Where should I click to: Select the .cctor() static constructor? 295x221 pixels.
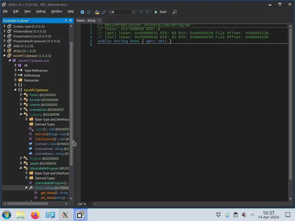(x=52, y=129)
